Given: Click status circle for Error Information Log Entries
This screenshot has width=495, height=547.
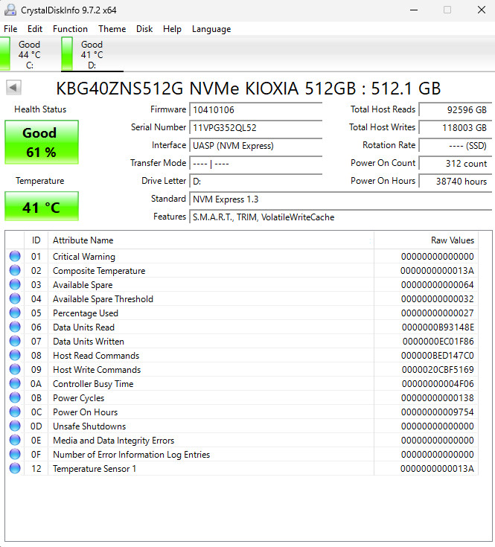Looking at the screenshot, I should point(15,454).
